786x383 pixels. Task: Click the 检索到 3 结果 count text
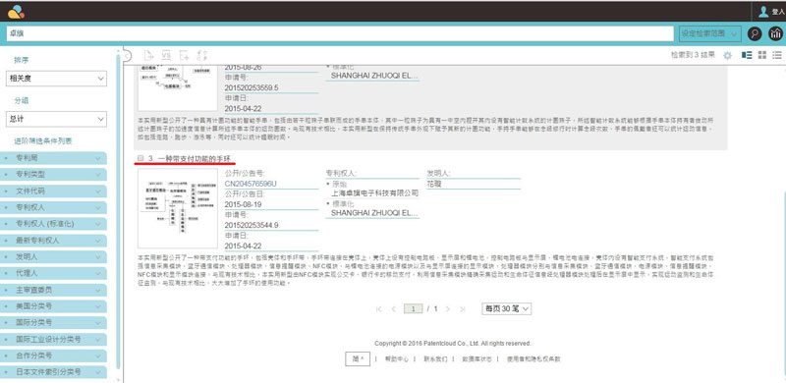(694, 55)
